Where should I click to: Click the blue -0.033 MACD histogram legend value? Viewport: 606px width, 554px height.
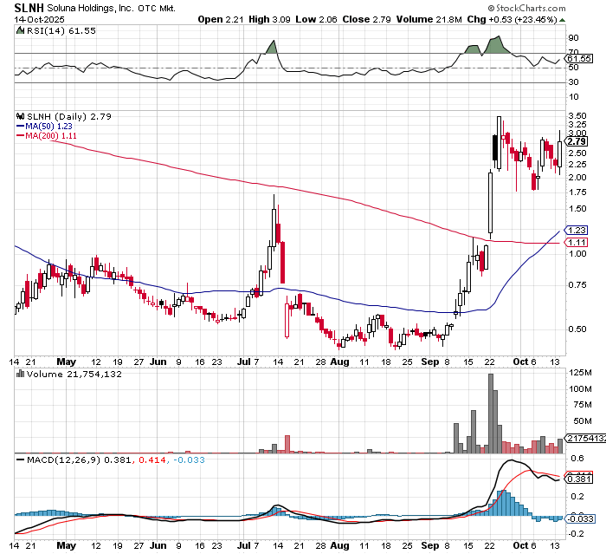tap(189, 459)
